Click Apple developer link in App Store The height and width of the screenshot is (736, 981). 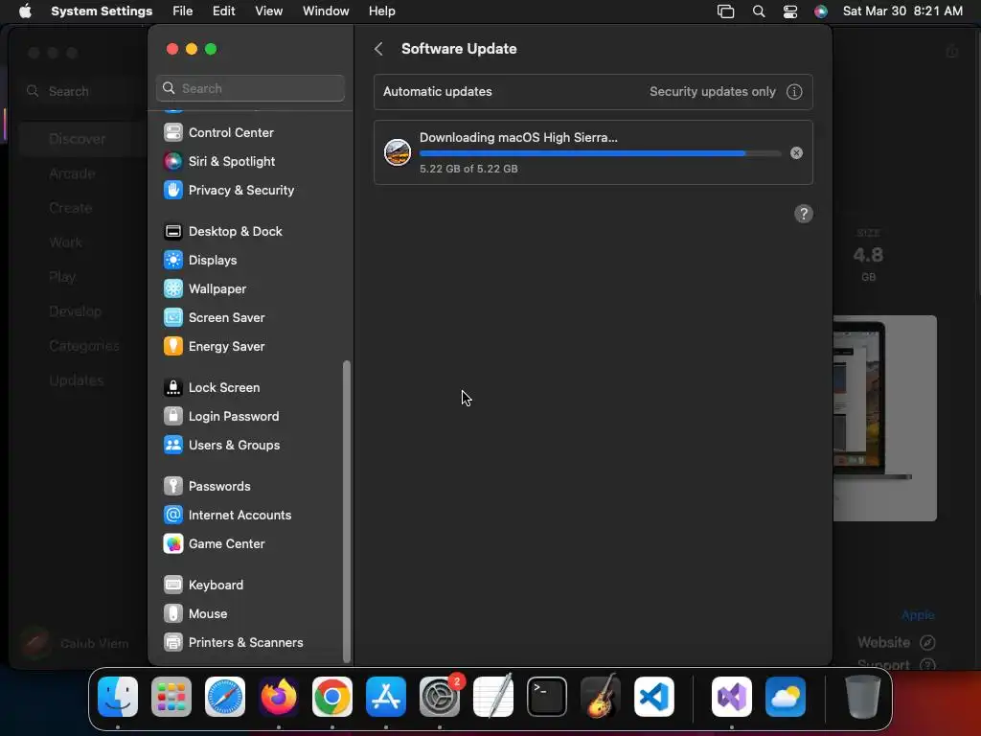pyautogui.click(x=918, y=615)
